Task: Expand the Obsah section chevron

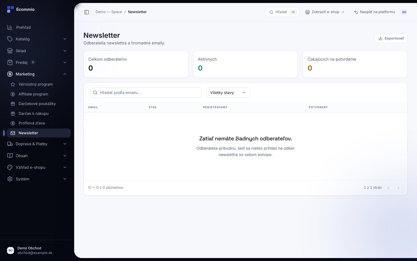Action: (x=65, y=156)
